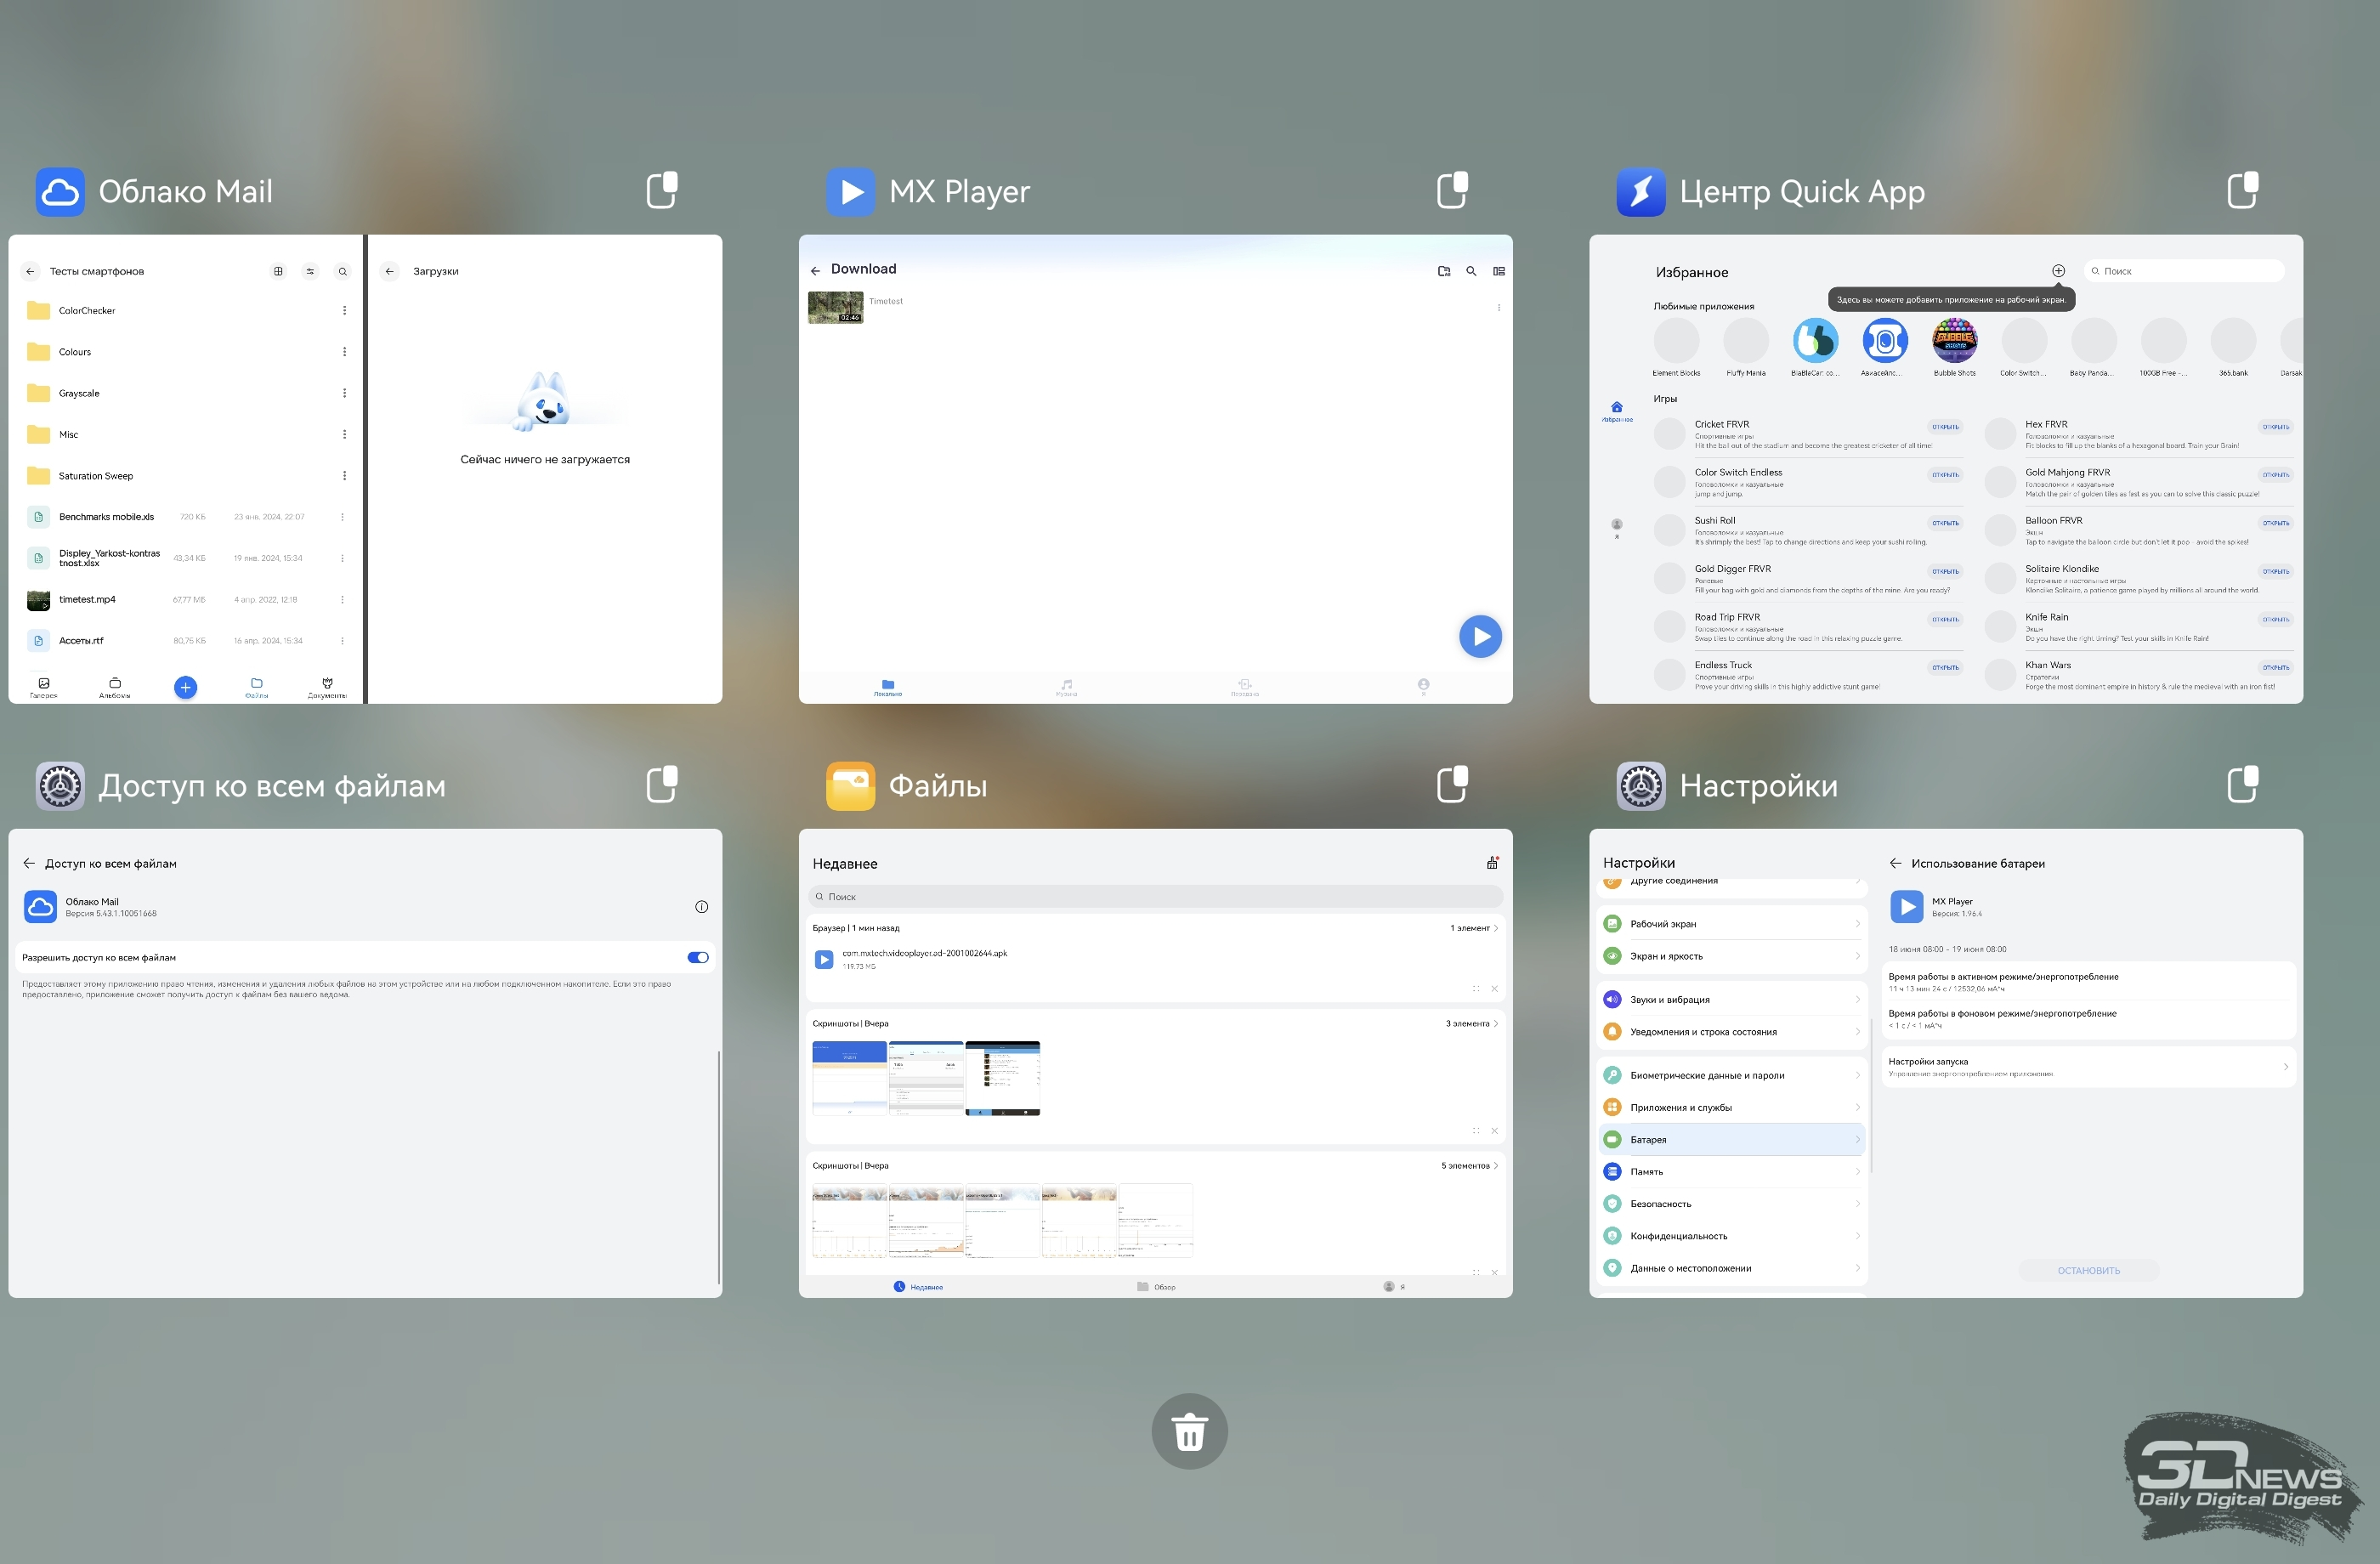Tap the cleanup broom icon in Файлы
The image size is (2380, 1564).
(x=1492, y=862)
